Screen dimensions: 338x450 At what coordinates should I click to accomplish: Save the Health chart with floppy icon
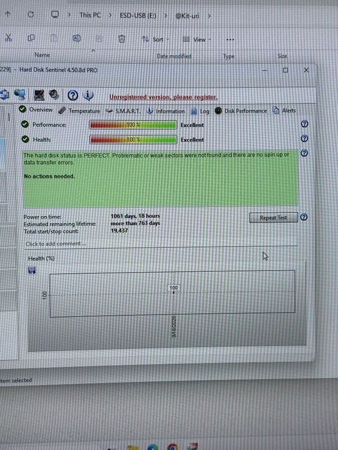pyautogui.click(x=32, y=271)
